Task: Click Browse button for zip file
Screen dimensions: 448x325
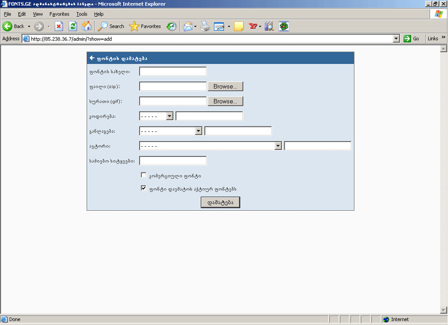Action: coord(225,86)
